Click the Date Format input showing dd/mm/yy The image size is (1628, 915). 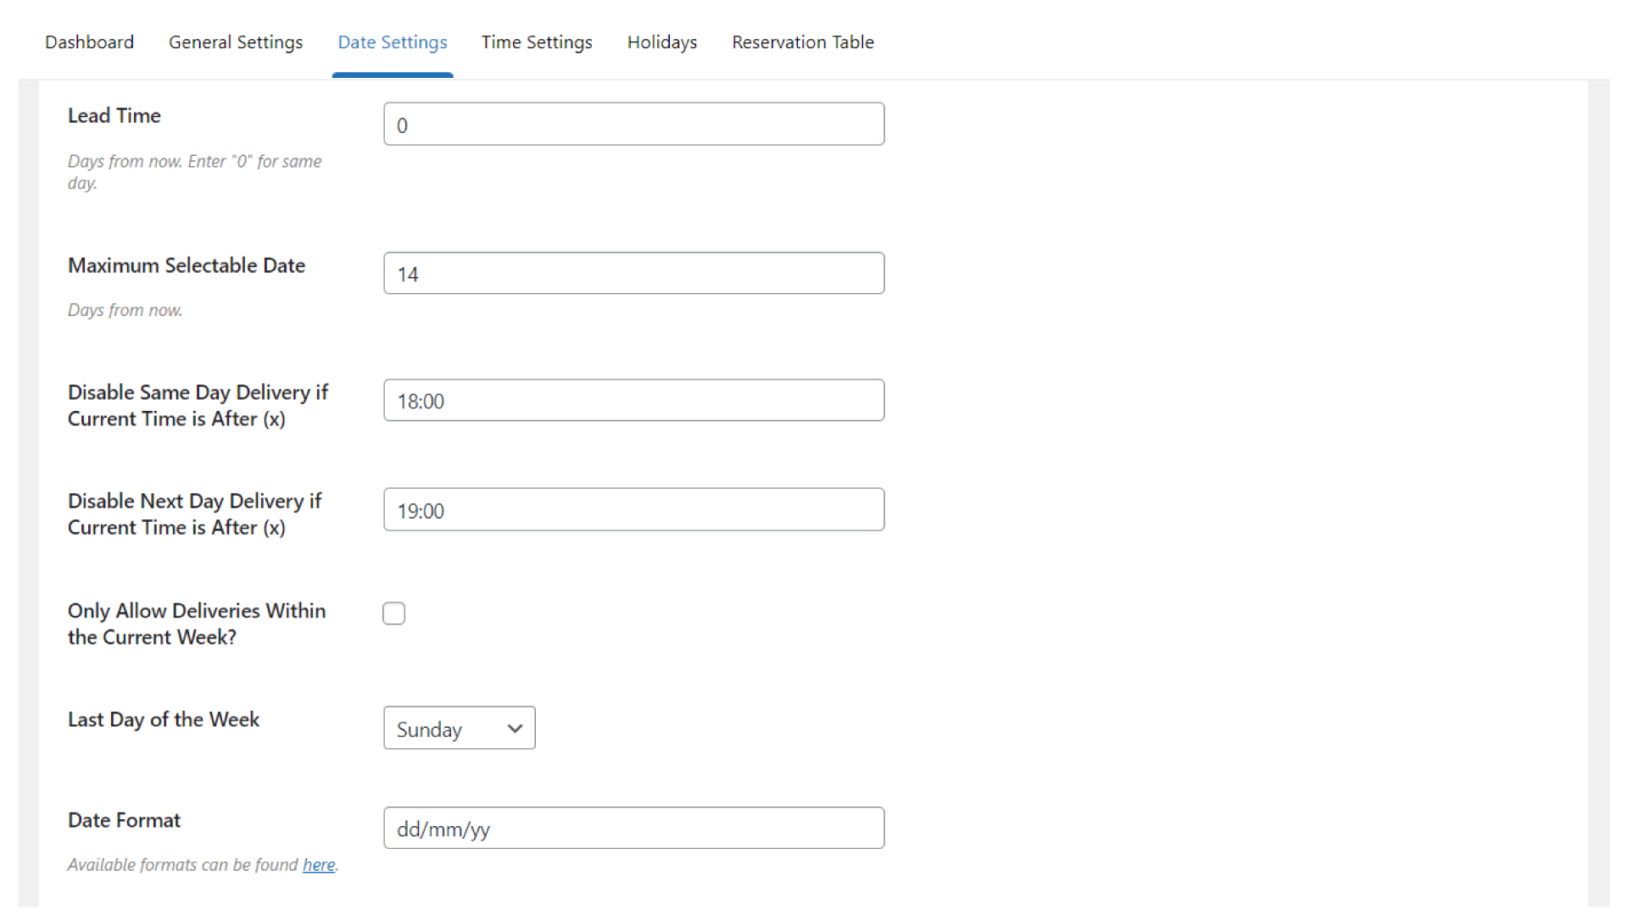click(x=633, y=828)
